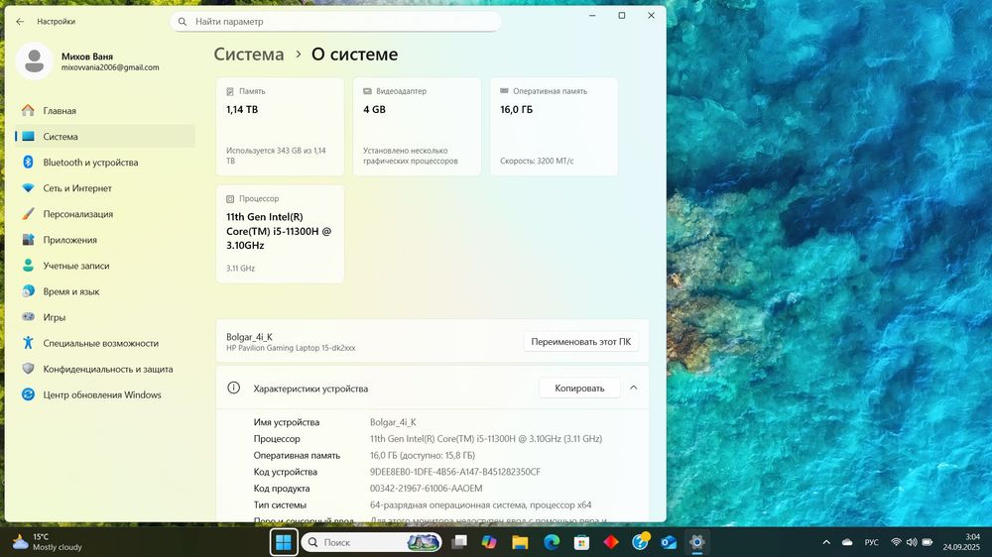The width and height of the screenshot is (992, 557).
Task: Open the Память 1,14 TB card
Action: pyautogui.click(x=280, y=127)
